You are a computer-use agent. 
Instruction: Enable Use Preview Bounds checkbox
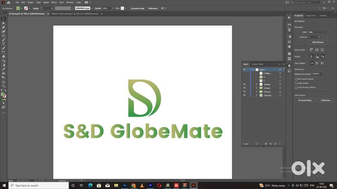point(296,79)
